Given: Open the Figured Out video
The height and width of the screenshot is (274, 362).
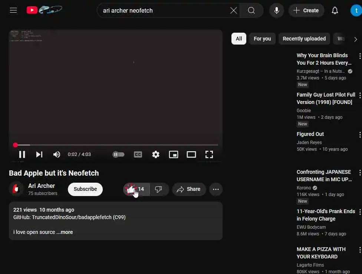Looking at the screenshot, I should 310,134.
